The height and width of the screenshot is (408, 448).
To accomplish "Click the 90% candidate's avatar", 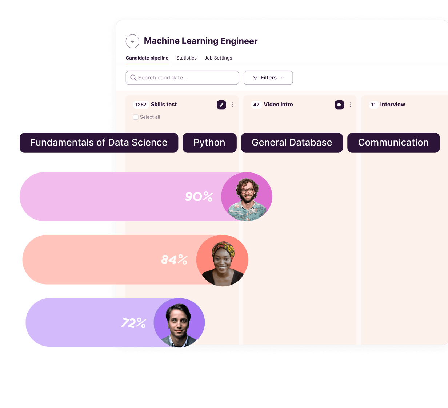I will click(x=247, y=196).
